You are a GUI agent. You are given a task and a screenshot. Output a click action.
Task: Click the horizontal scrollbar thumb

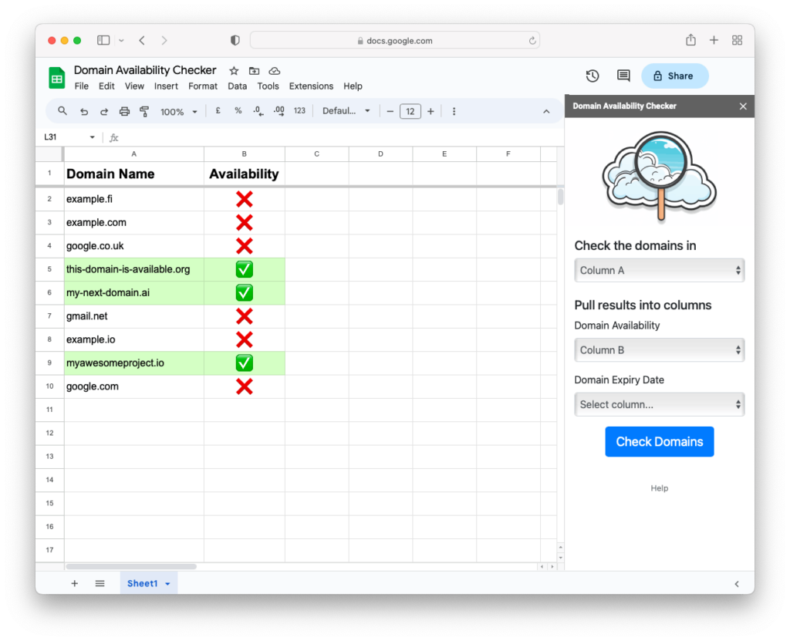pos(131,566)
